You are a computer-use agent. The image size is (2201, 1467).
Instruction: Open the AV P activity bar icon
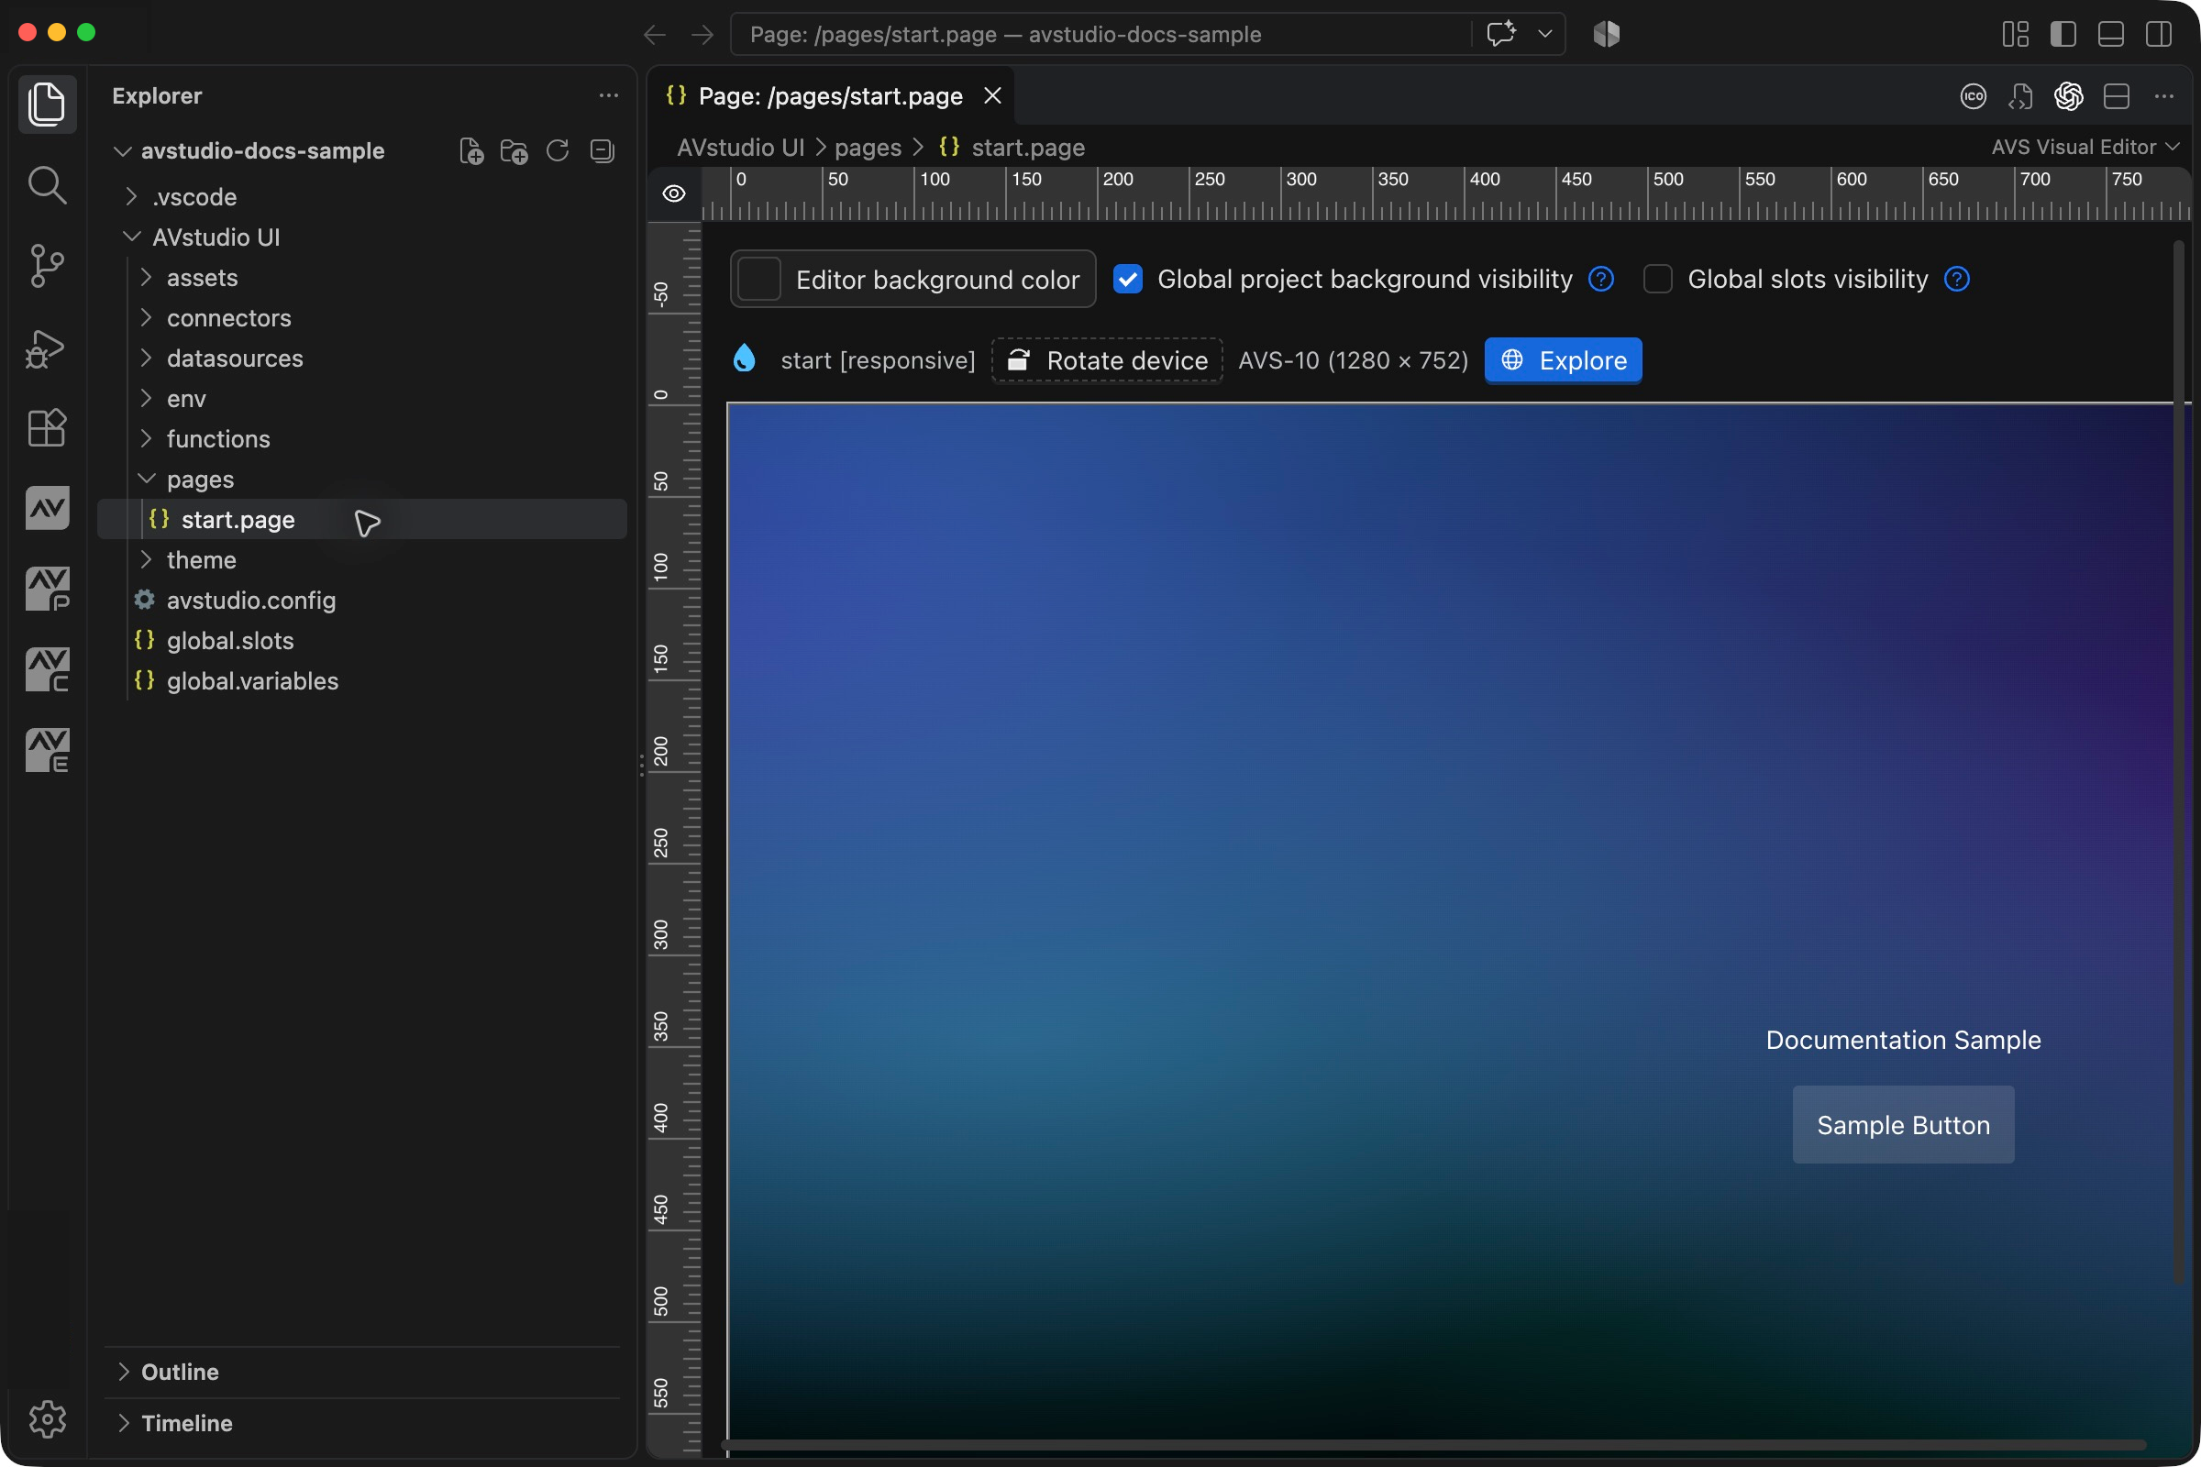(47, 590)
